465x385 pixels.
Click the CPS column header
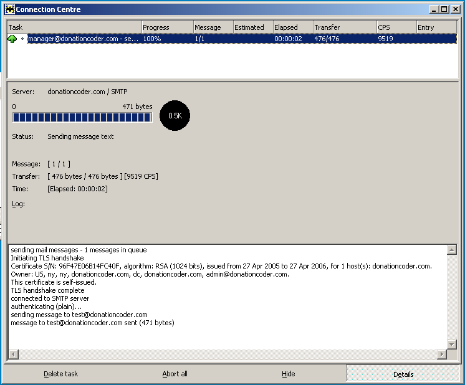397,27
